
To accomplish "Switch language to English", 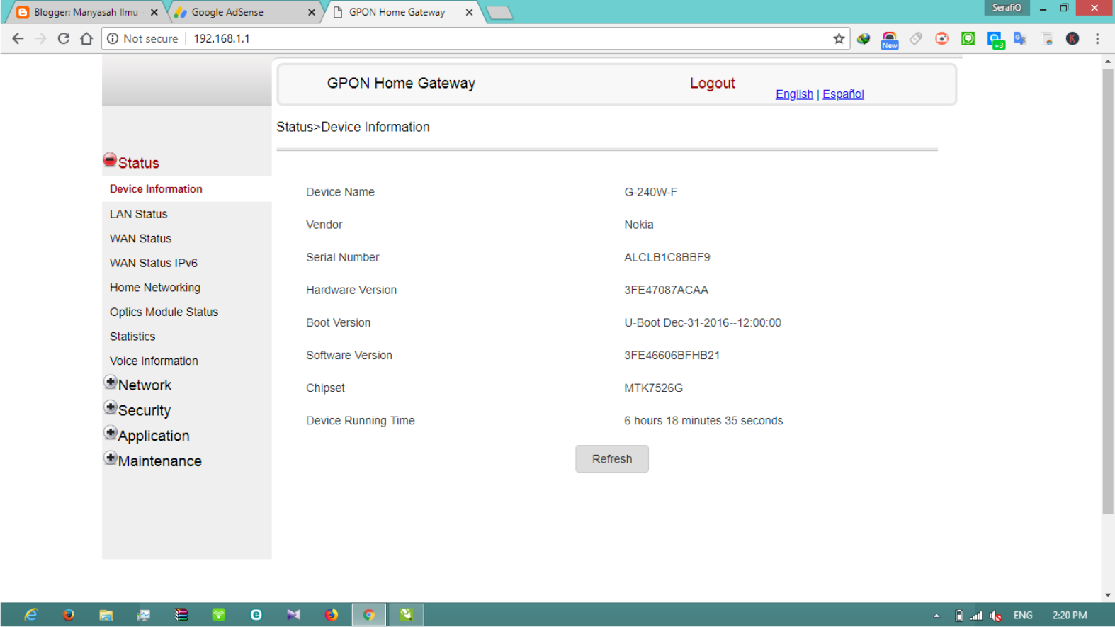I will click(x=794, y=94).
